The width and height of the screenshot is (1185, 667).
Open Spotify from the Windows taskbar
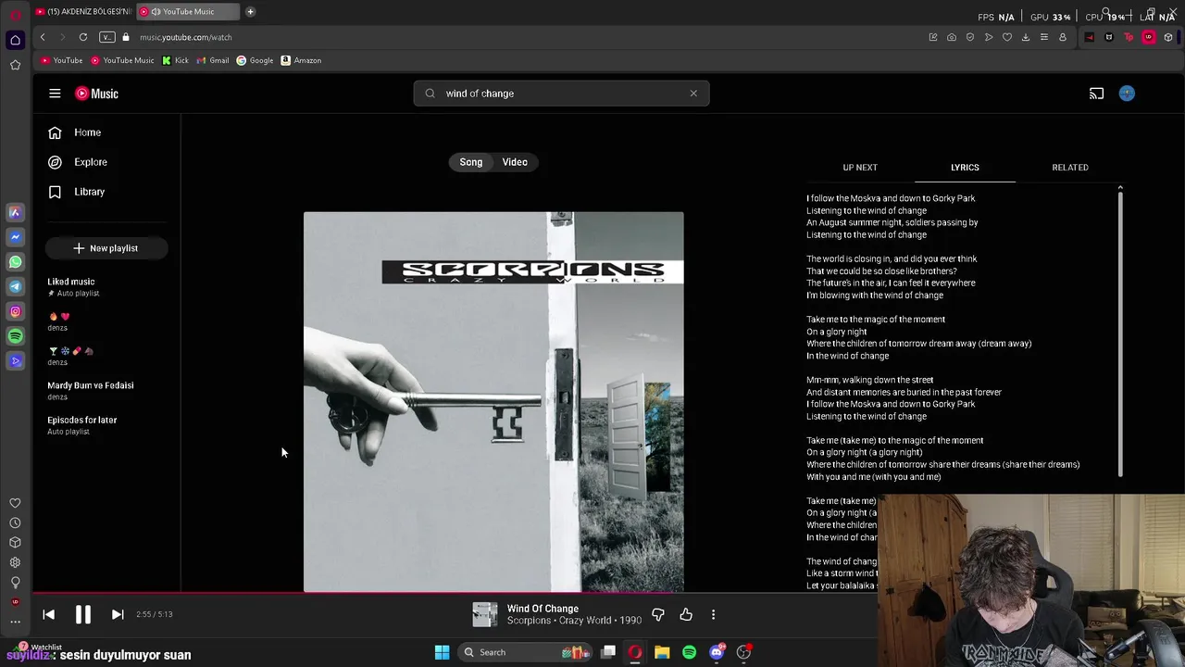pyautogui.click(x=689, y=652)
